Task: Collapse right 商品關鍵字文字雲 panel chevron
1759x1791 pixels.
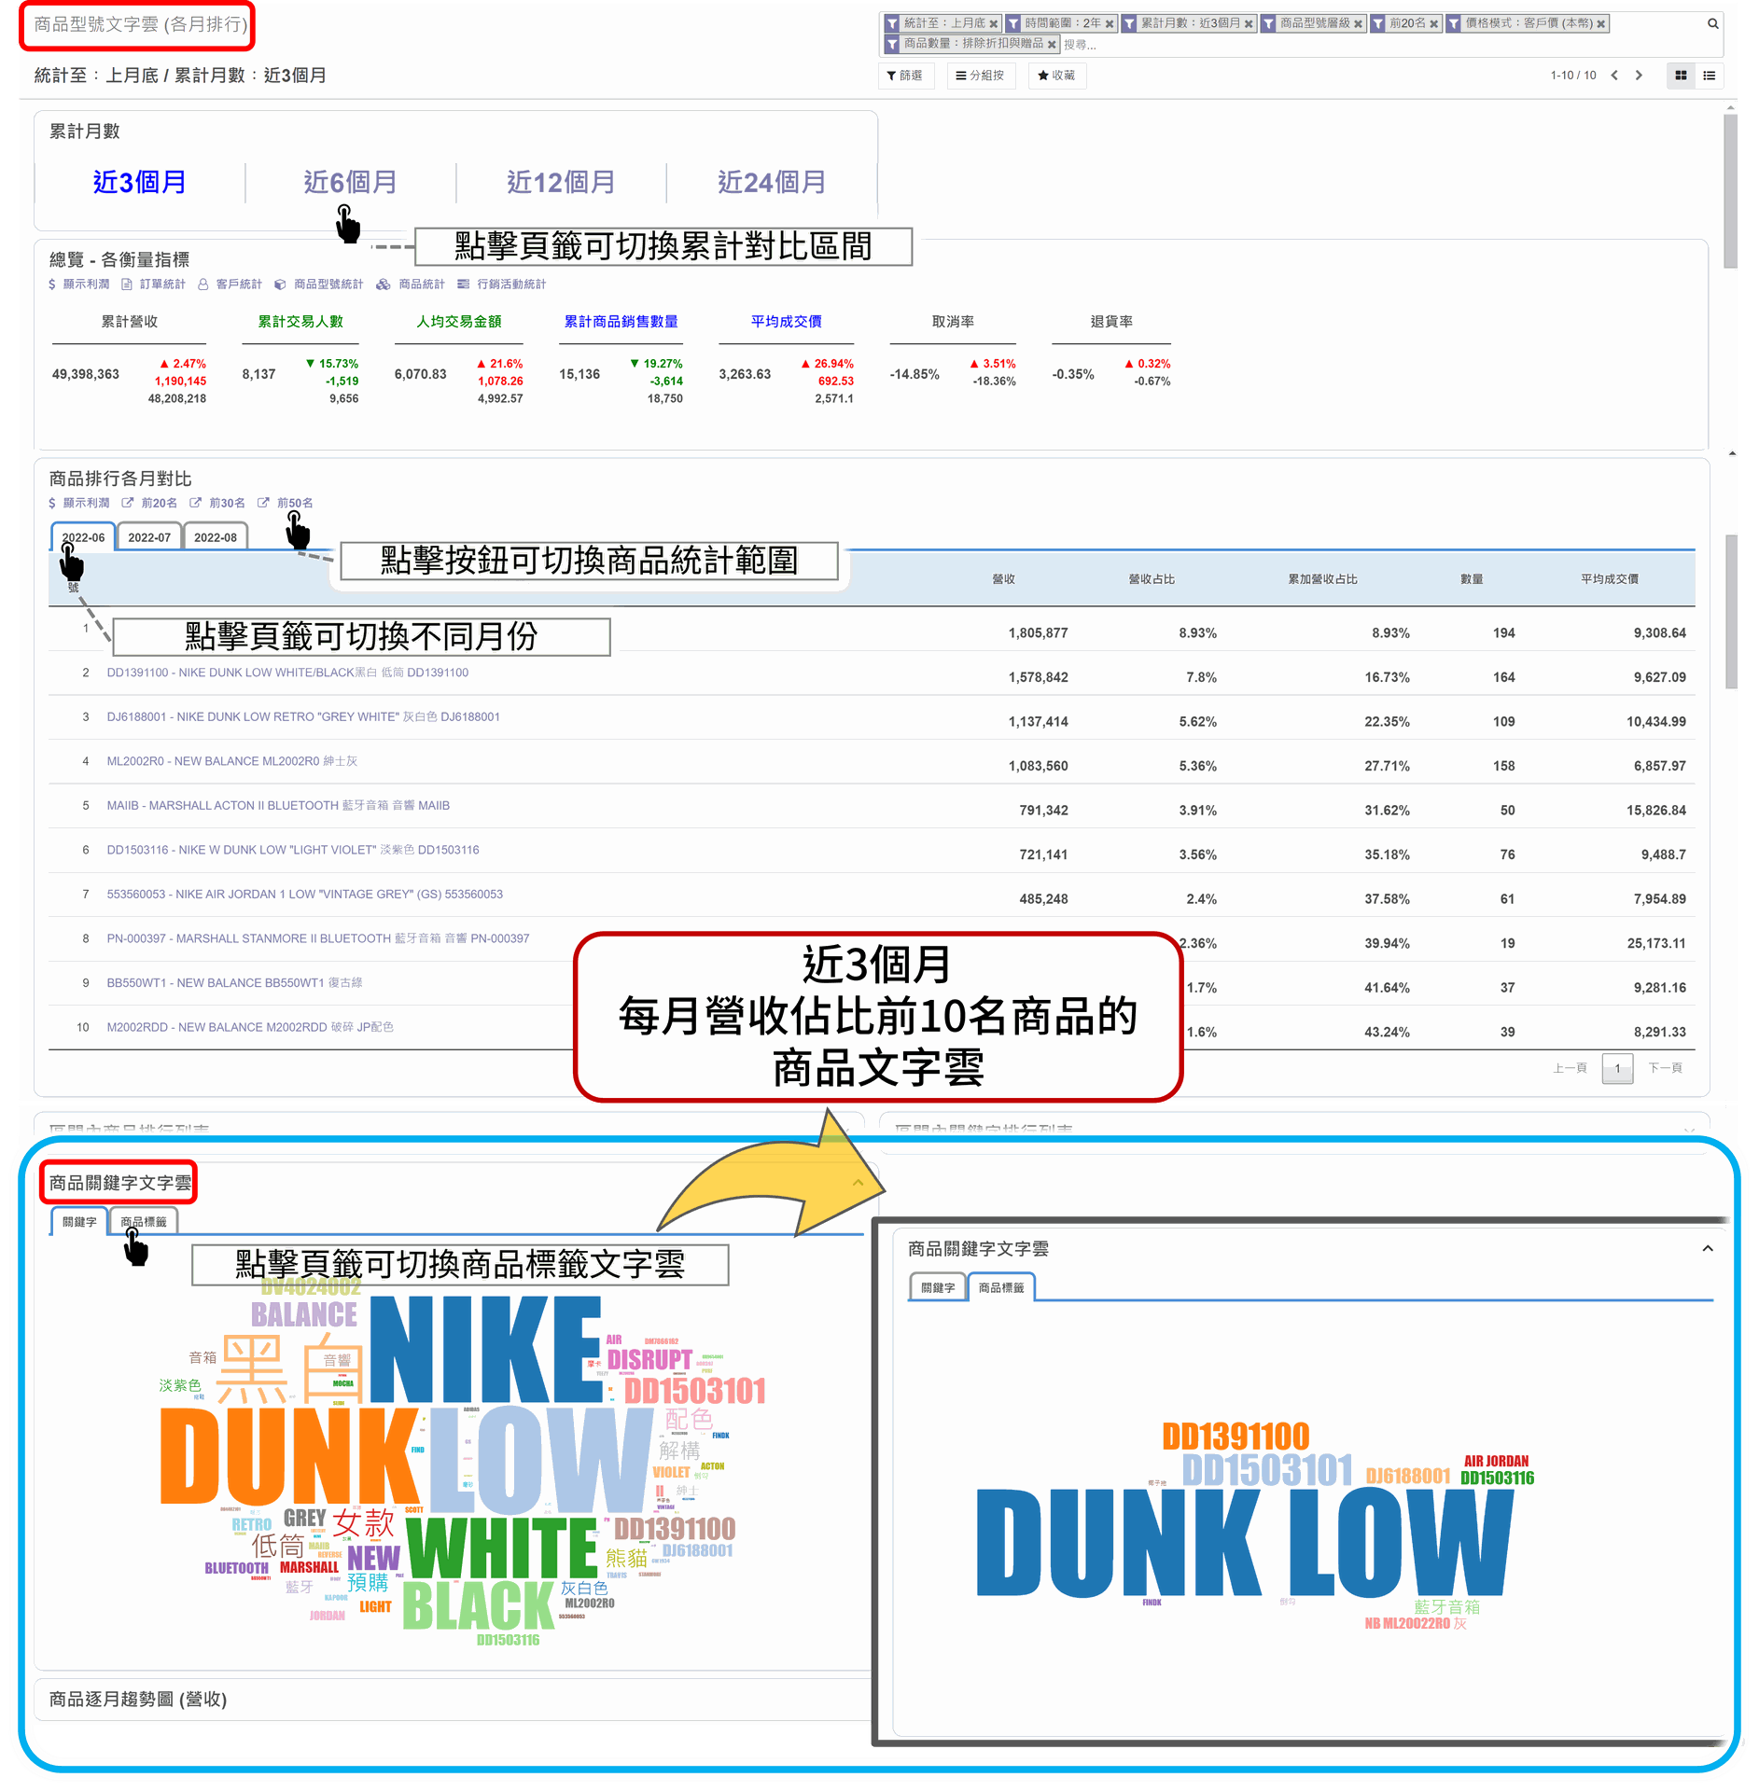Action: point(1708,1249)
